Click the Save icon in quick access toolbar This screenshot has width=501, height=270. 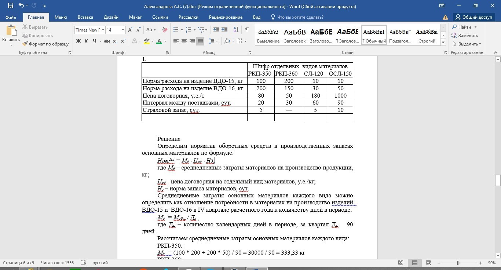[x=10, y=6]
